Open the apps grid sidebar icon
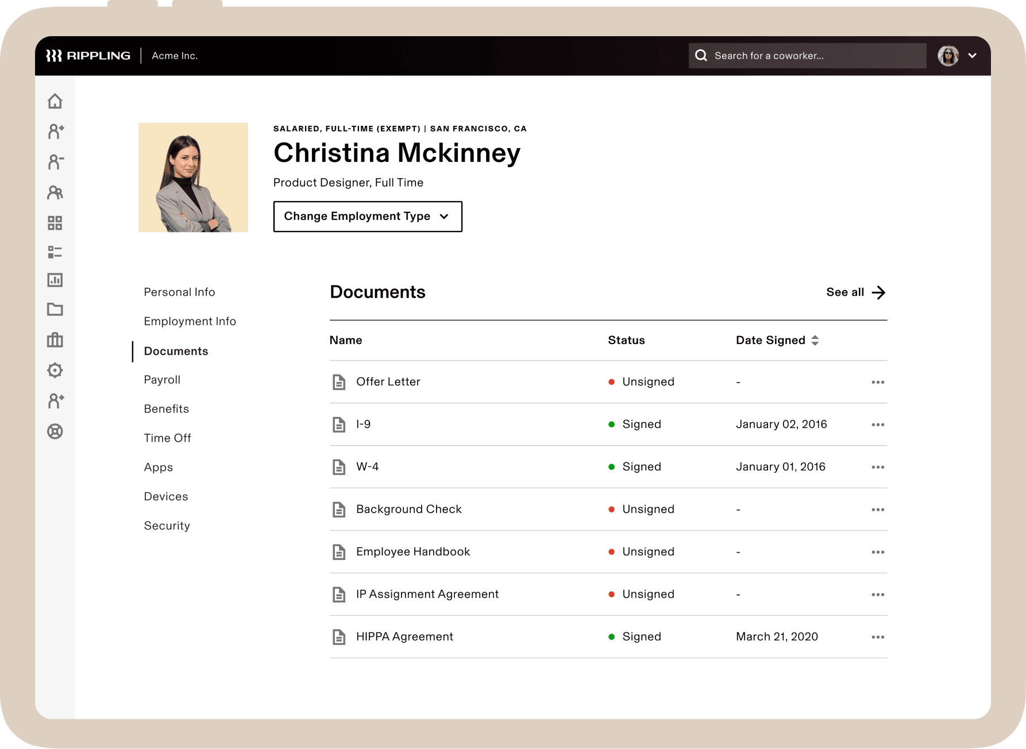 tap(55, 223)
